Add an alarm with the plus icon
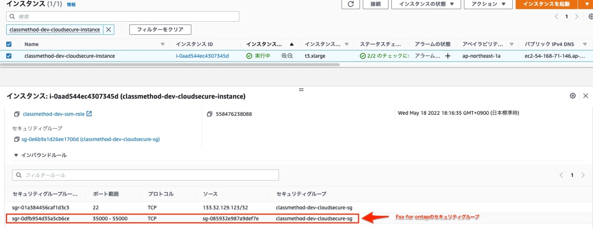The image size is (593, 228). [x=447, y=55]
